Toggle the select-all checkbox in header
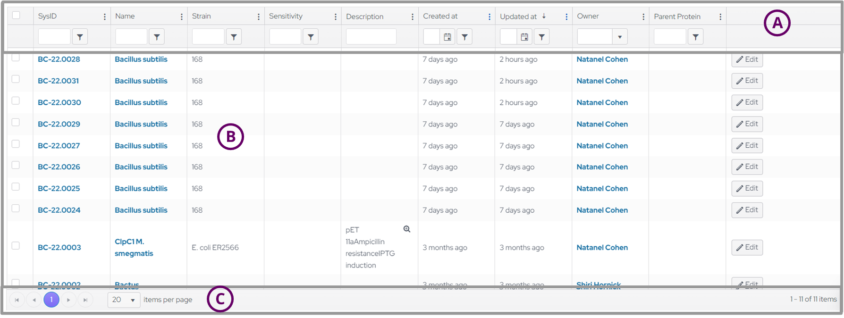Image resolution: width=844 pixels, height=318 pixels. pos(16,15)
